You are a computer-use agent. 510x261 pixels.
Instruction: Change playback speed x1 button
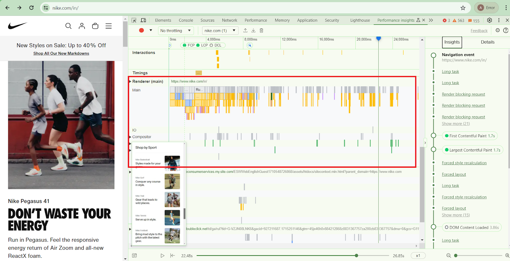pyautogui.click(x=418, y=256)
